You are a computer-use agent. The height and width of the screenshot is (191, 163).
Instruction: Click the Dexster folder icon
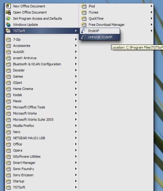8,70
